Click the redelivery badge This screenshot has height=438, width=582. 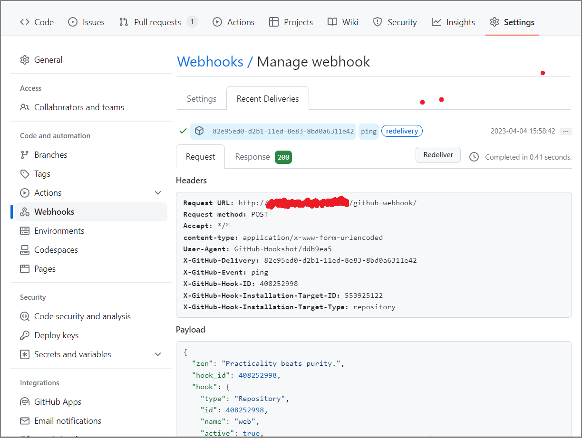pyautogui.click(x=402, y=131)
